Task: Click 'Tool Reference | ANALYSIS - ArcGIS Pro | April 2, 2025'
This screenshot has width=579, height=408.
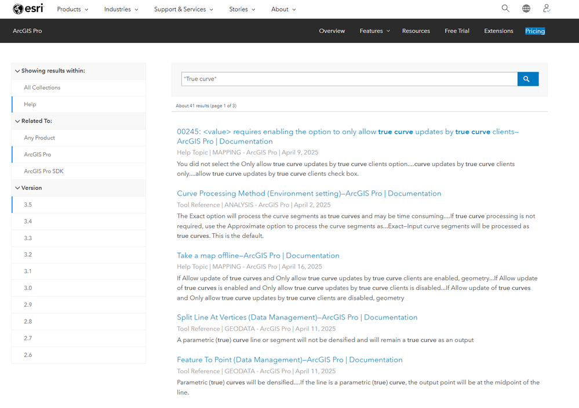Action: pos(254,205)
